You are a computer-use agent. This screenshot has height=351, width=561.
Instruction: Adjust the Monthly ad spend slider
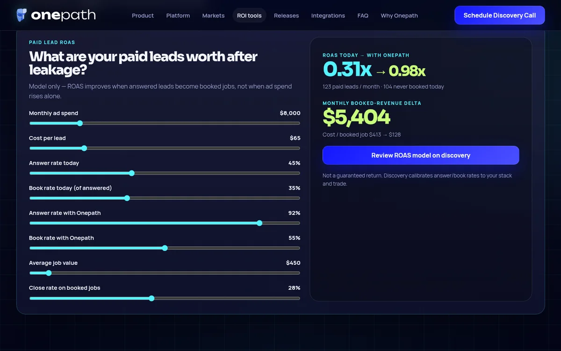(x=165, y=124)
